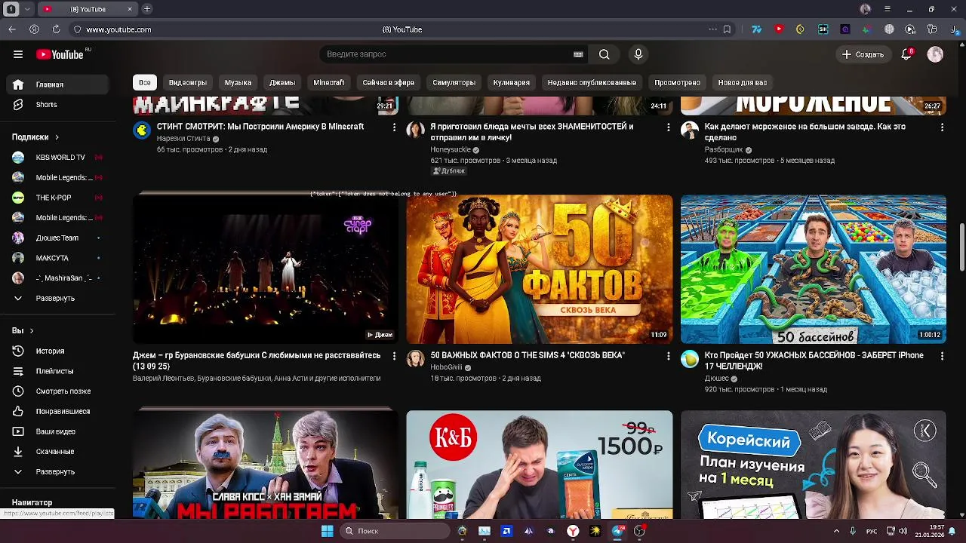Select the Джемы filter chip
The width and height of the screenshot is (966, 543).
click(x=282, y=82)
